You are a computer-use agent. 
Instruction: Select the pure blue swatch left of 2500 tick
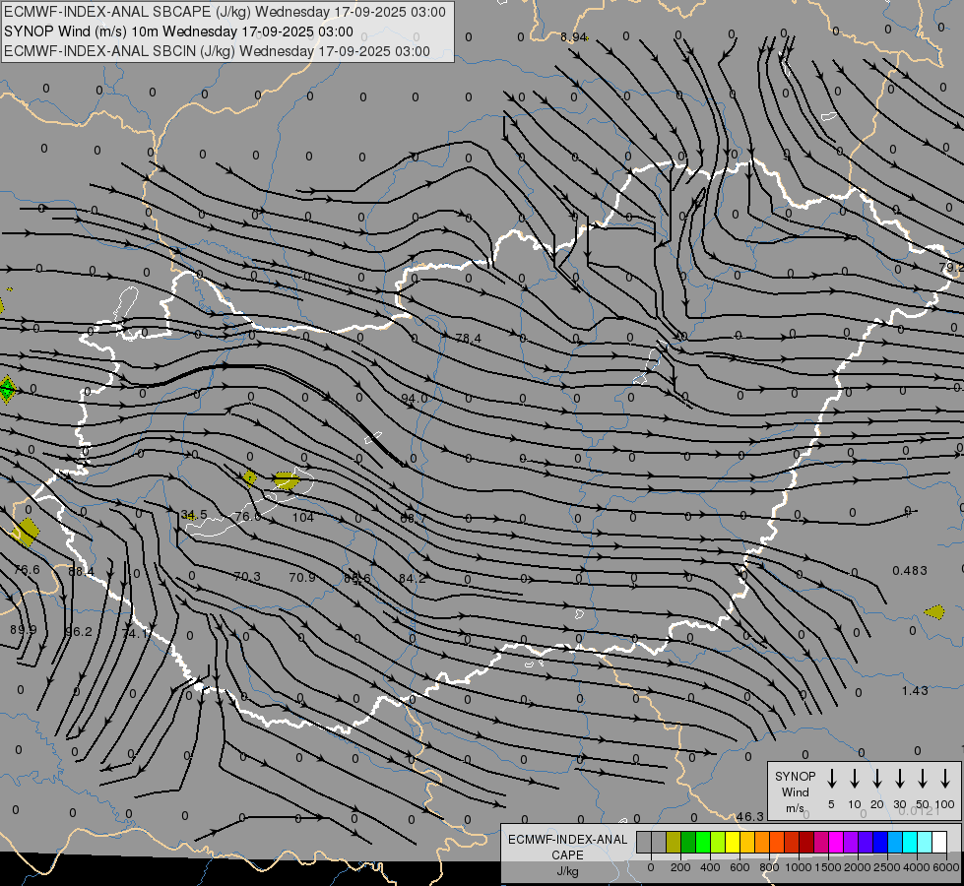click(879, 842)
